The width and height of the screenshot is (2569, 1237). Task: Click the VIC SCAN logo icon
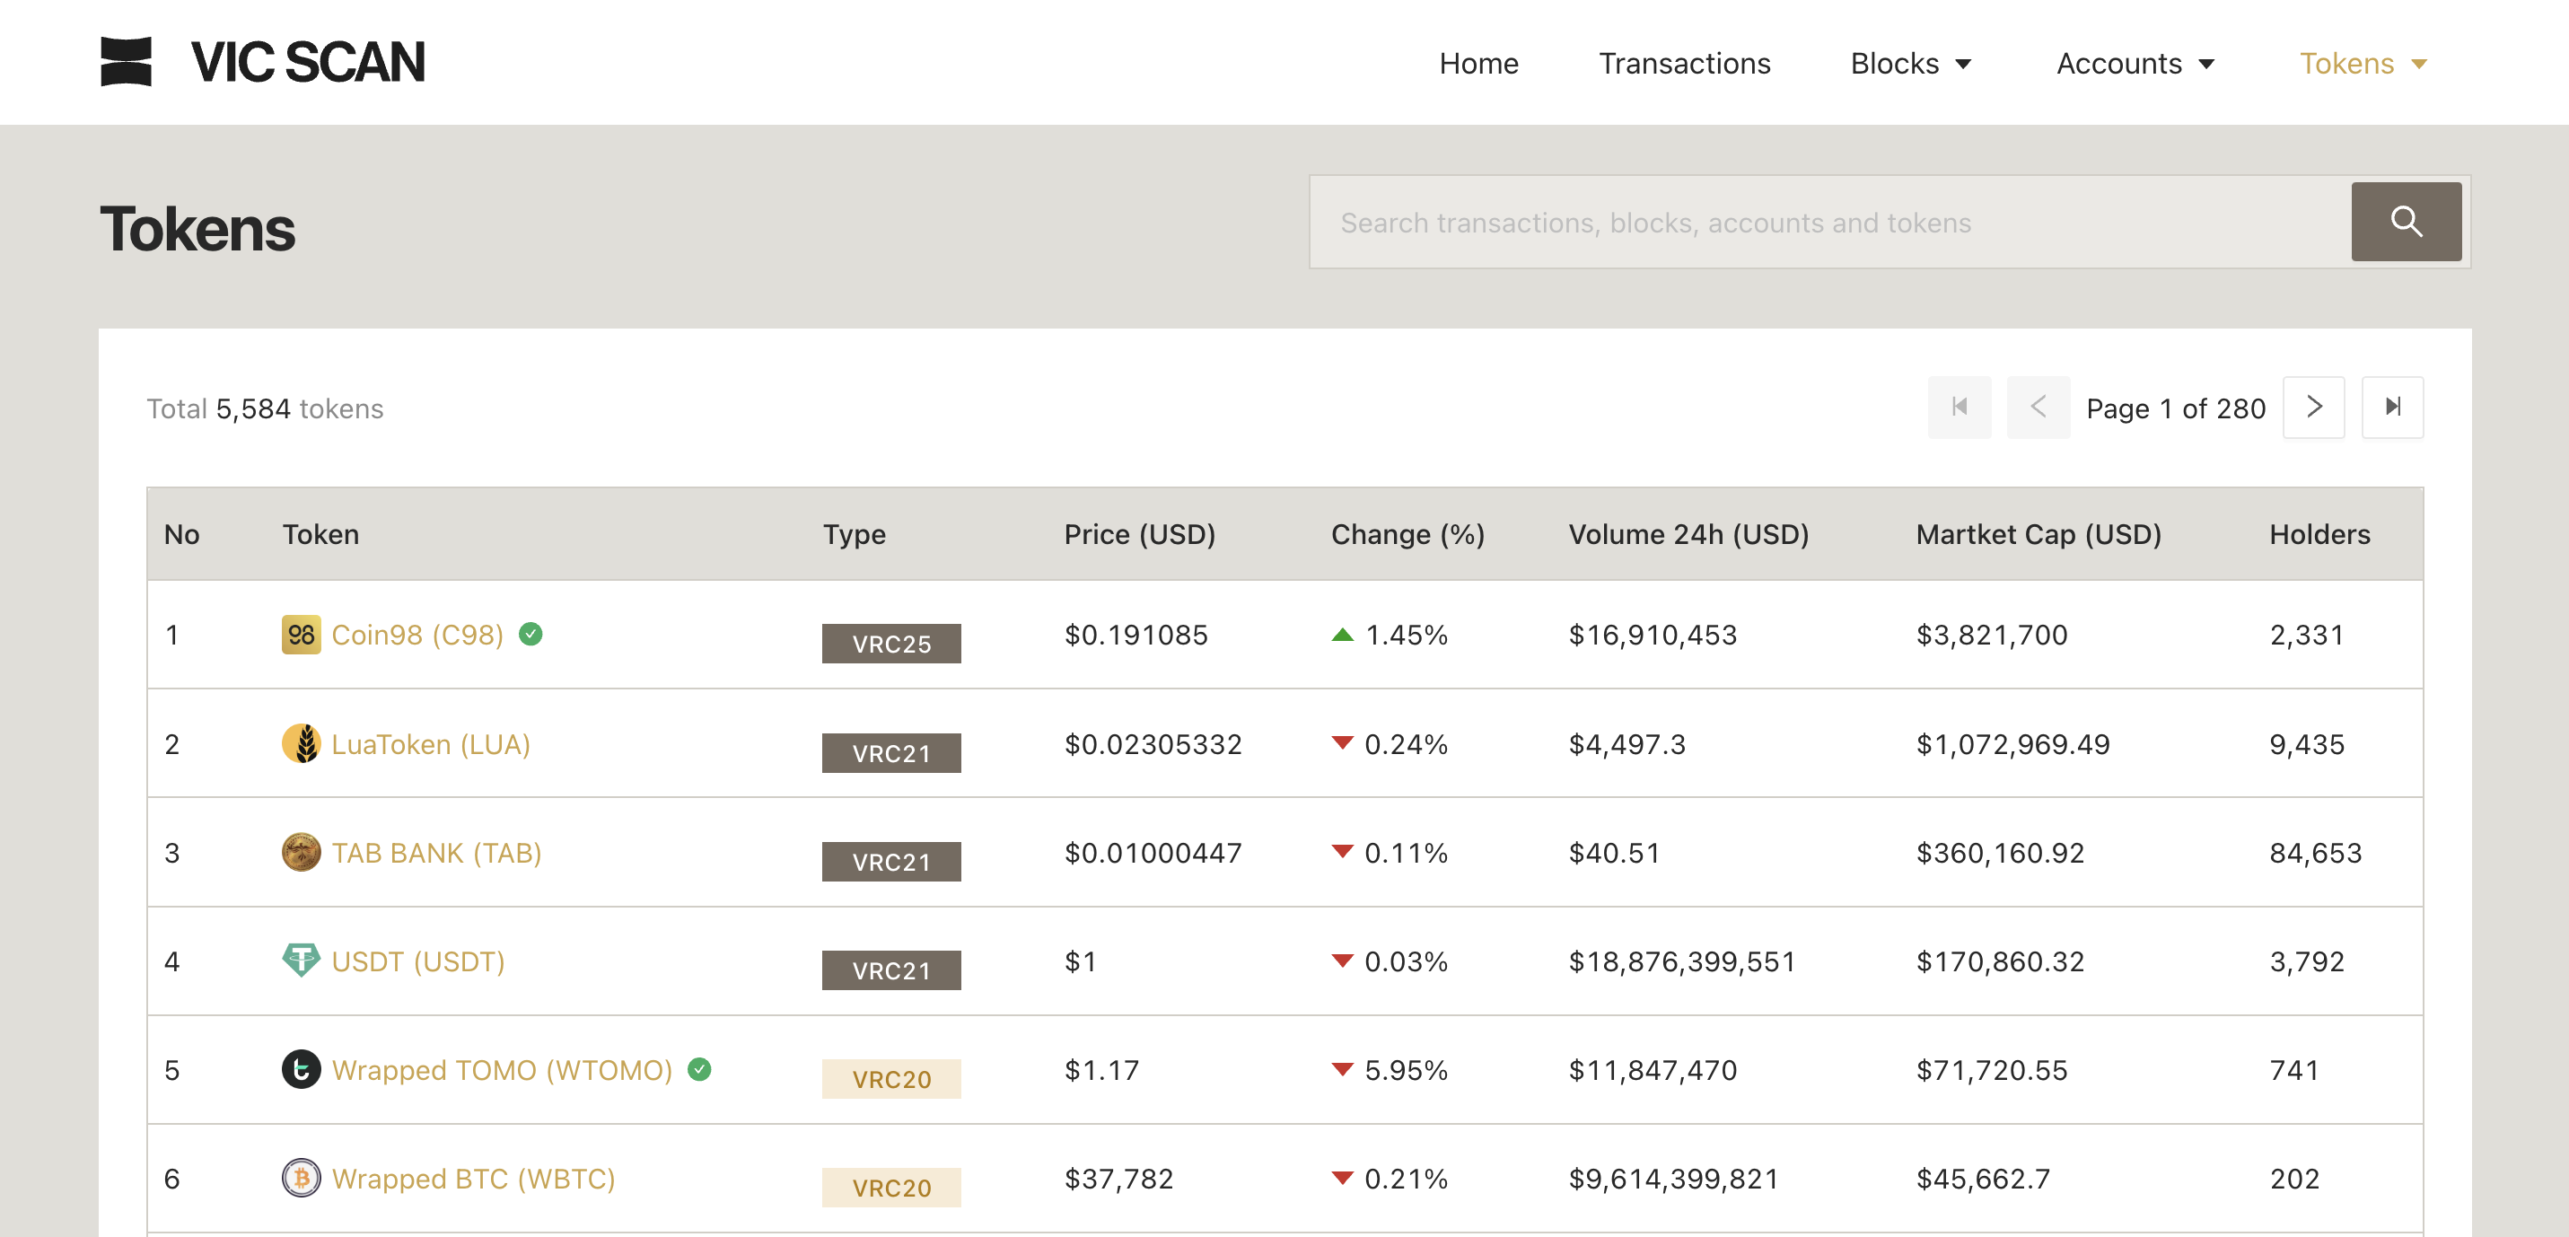click(x=126, y=62)
